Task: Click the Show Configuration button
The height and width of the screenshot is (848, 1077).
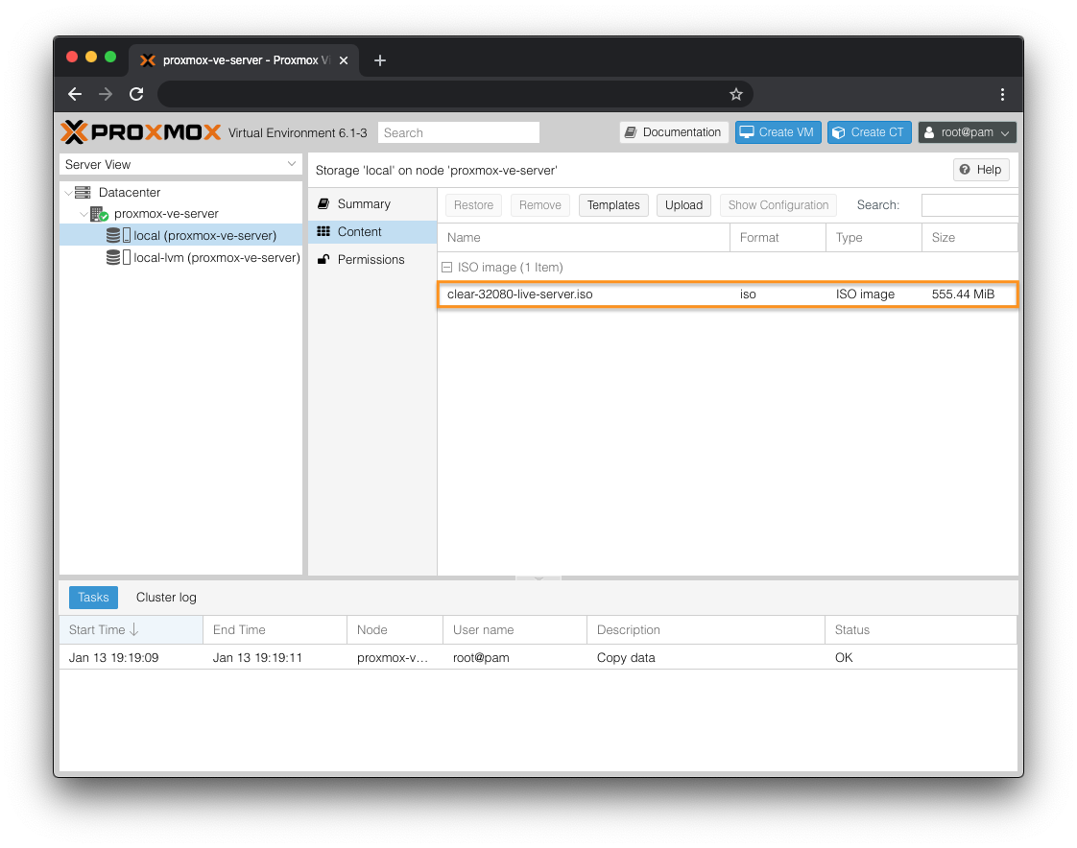Action: click(x=778, y=205)
